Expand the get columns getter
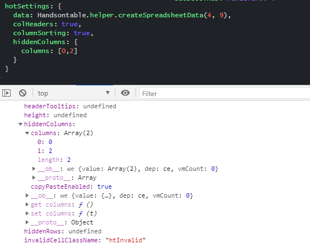 pyautogui.click(x=27, y=204)
